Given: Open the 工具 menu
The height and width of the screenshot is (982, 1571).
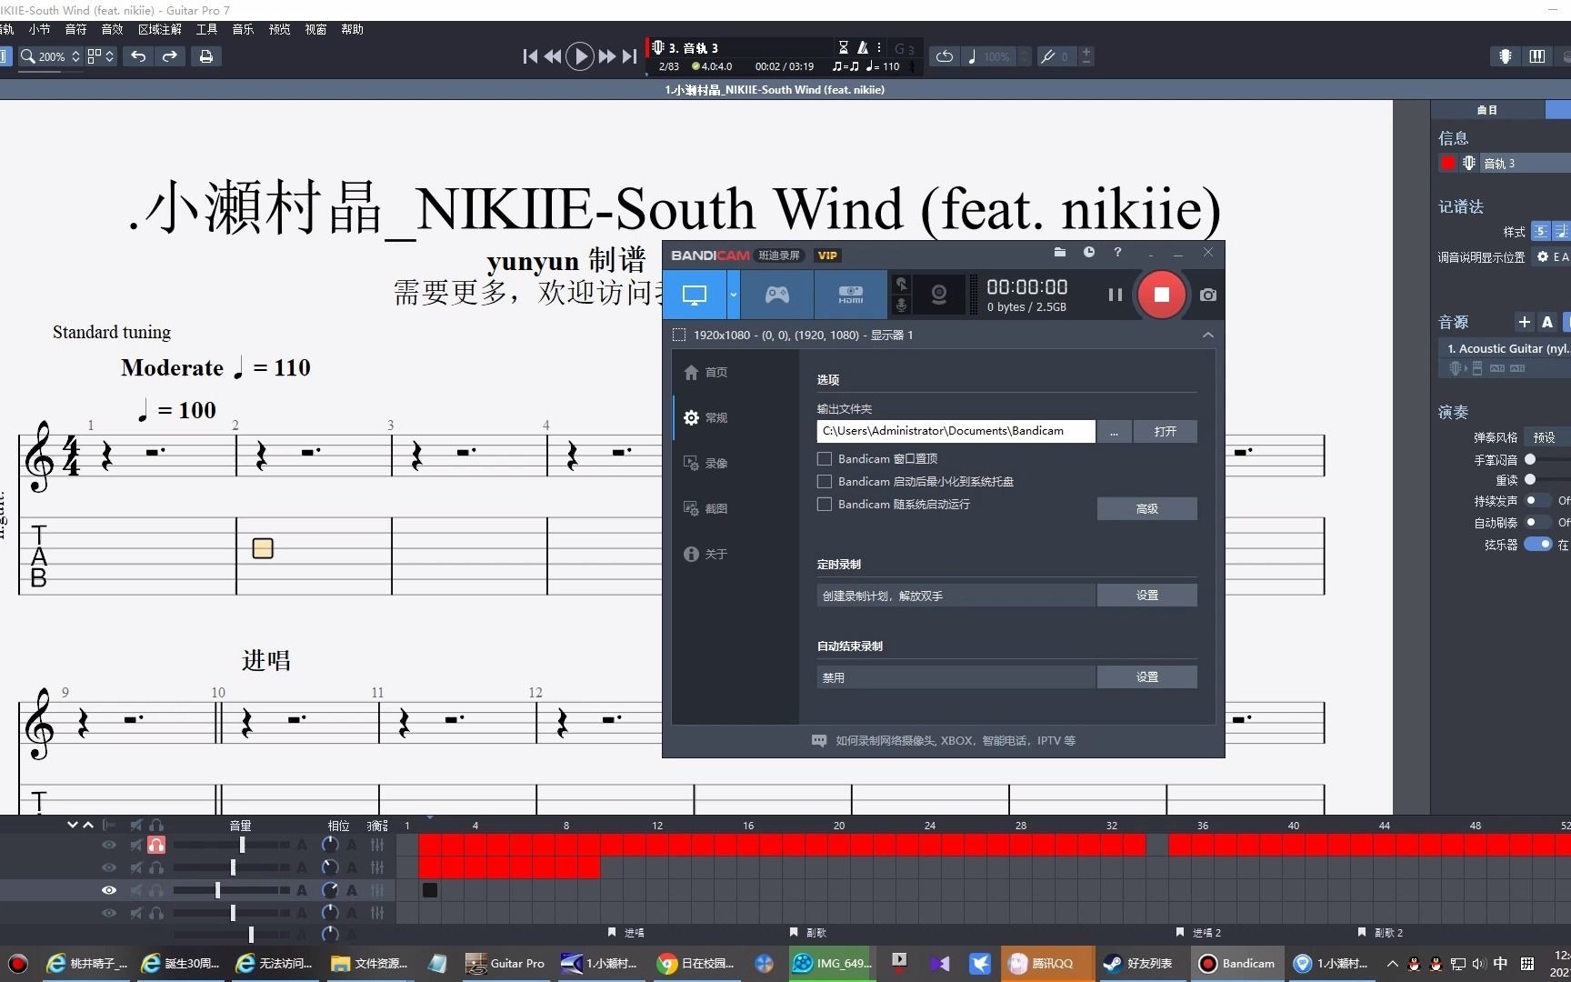Looking at the screenshot, I should pyautogui.click(x=206, y=29).
